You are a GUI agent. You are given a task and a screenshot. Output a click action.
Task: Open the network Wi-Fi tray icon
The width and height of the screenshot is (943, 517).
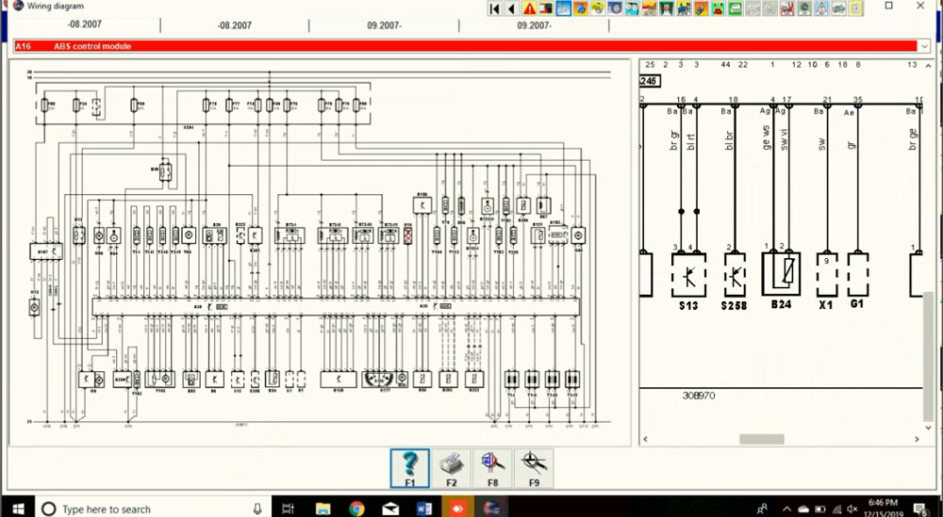click(x=836, y=509)
